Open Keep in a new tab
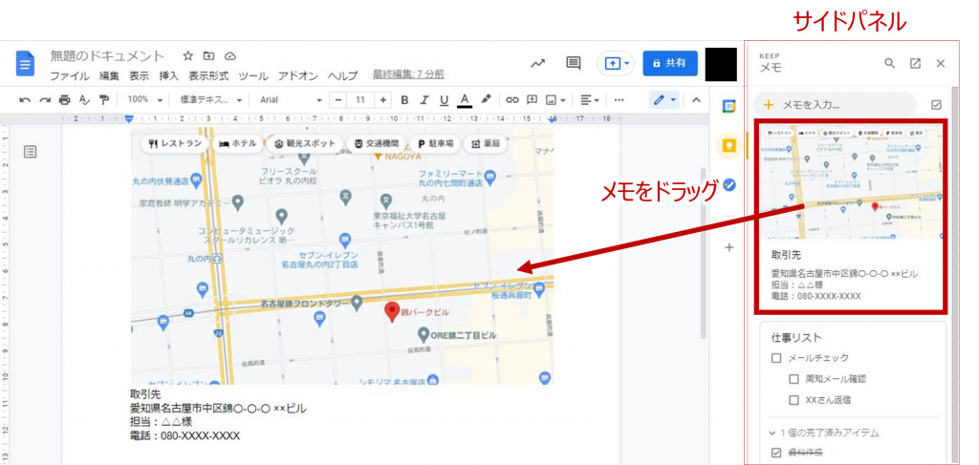Screen dimensions: 979x465 [x=915, y=63]
